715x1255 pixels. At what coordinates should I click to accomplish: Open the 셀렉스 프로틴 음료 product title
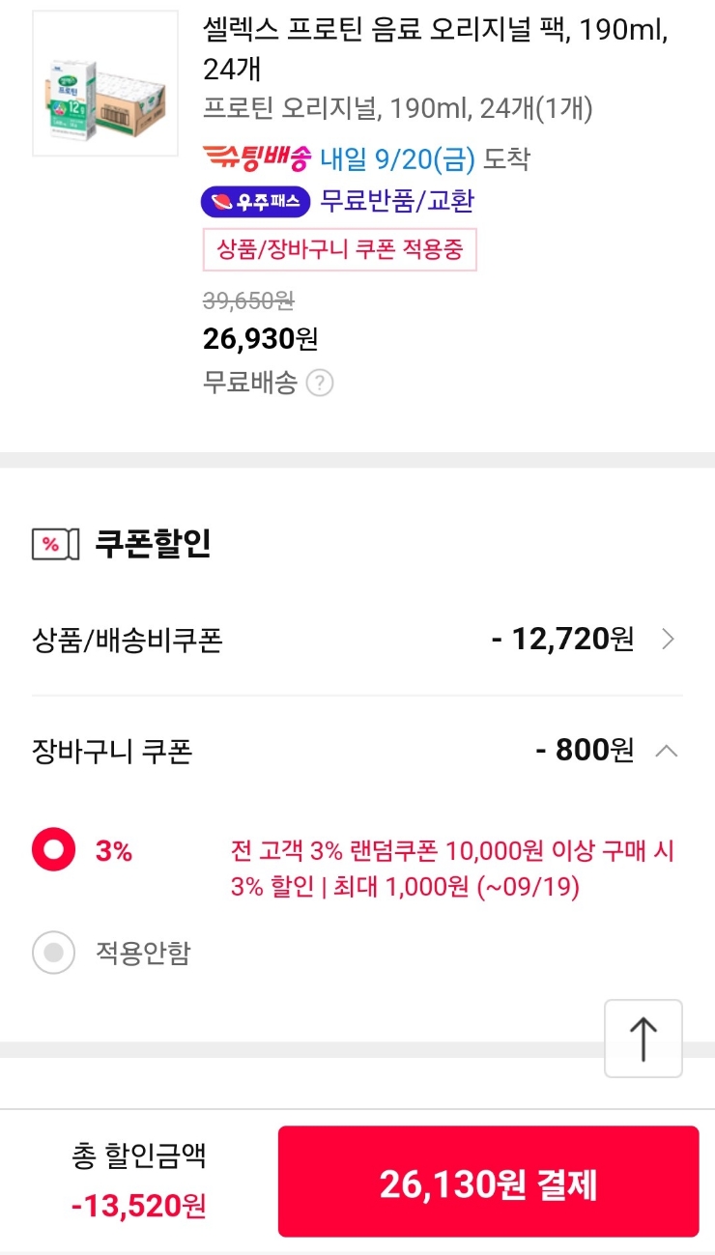436,49
